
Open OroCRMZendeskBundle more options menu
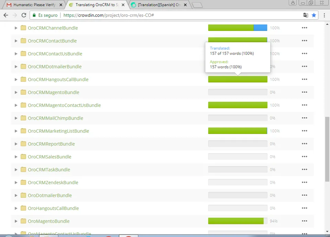[x=304, y=182]
